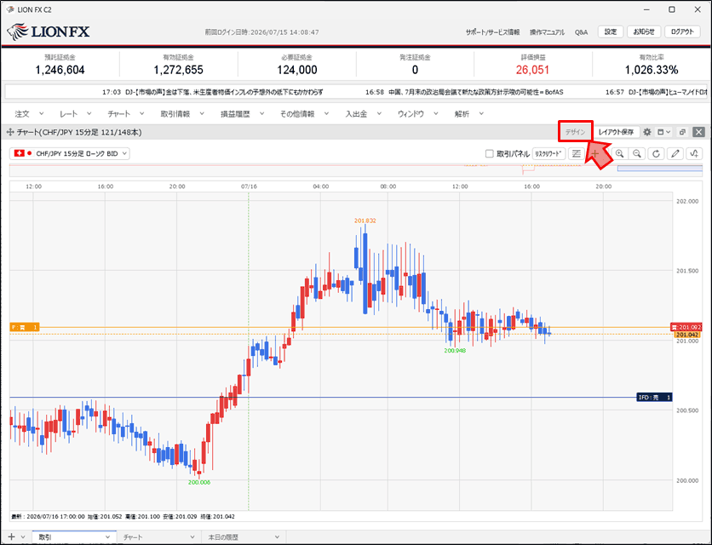Screen dimensions: 712x545
Task: Click the 16:58 news headline in ticker
Action: 464,92
